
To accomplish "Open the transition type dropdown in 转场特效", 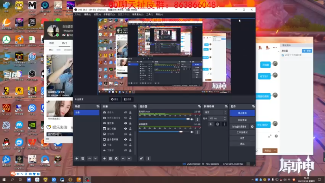I will [x=215, y=113].
